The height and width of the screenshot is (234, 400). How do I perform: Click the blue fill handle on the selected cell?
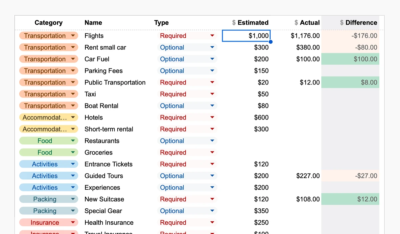(271, 42)
